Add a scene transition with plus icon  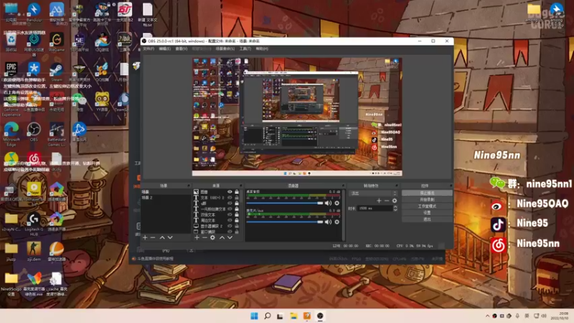pyautogui.click(x=379, y=201)
